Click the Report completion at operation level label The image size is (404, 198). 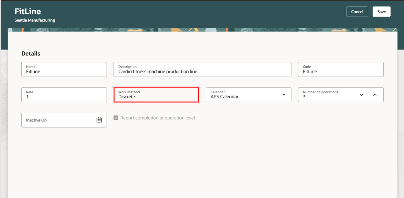point(157,118)
